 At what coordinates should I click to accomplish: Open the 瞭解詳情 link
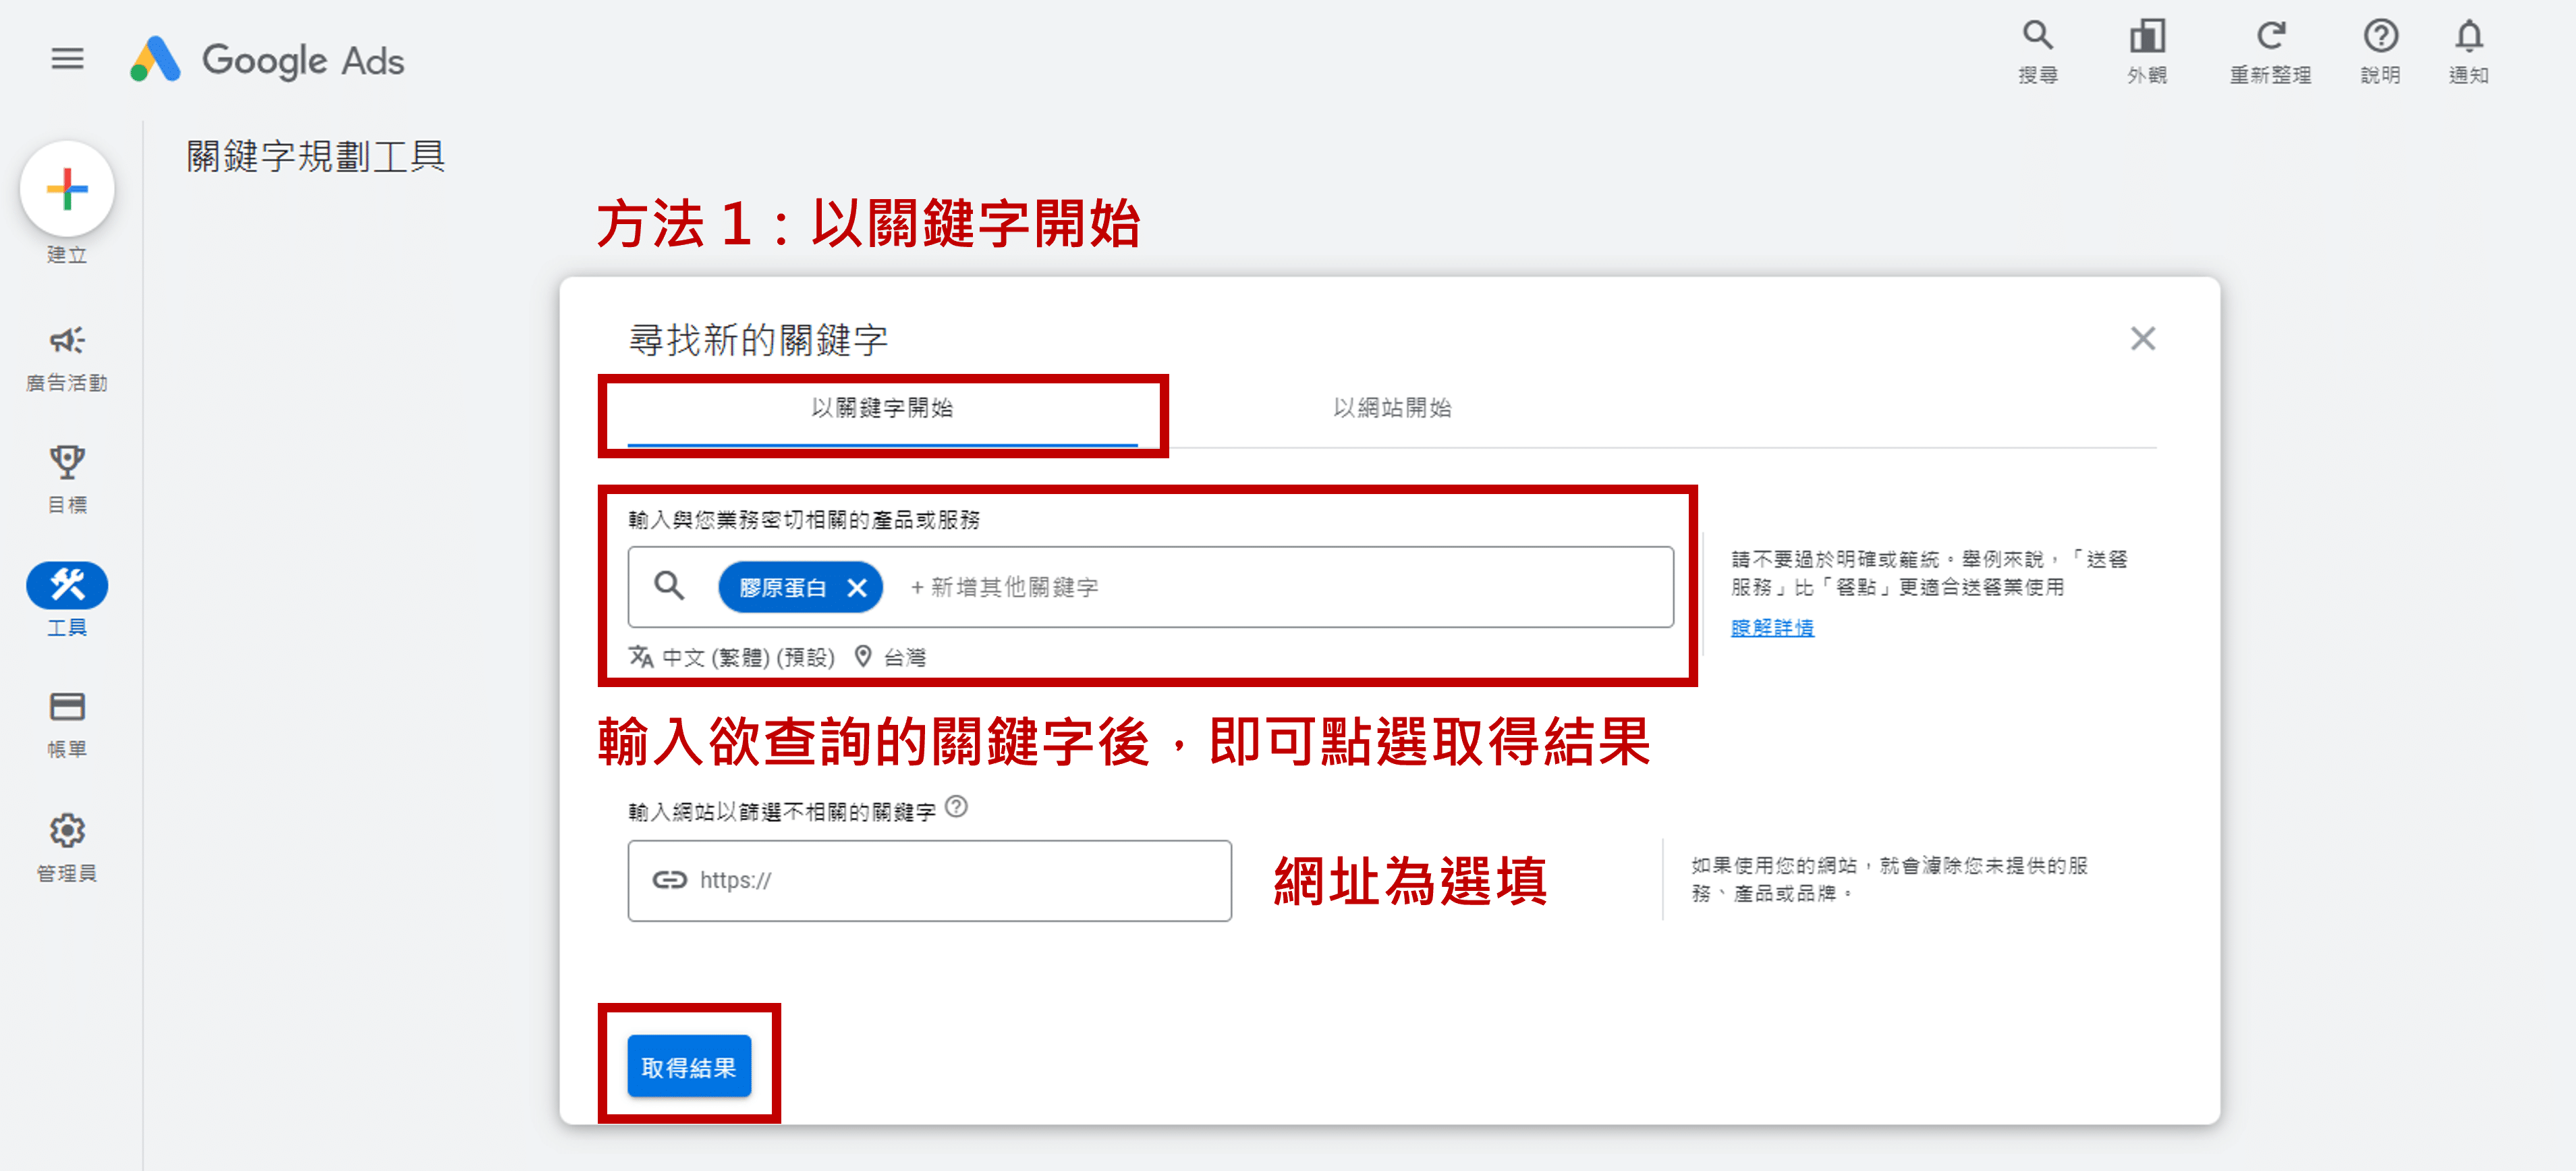[1772, 628]
